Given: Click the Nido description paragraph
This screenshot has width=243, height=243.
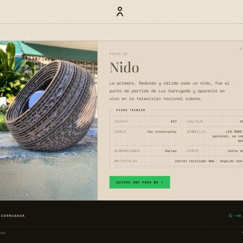Looking at the screenshot, I should 169,91.
